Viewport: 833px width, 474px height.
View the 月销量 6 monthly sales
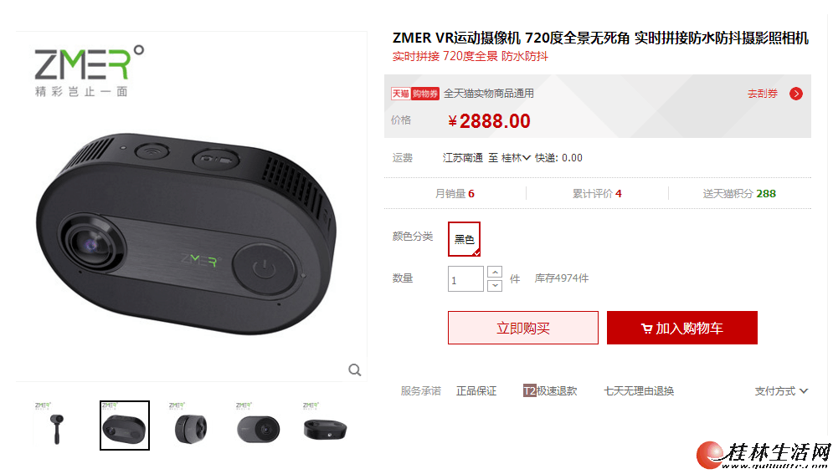(x=455, y=193)
